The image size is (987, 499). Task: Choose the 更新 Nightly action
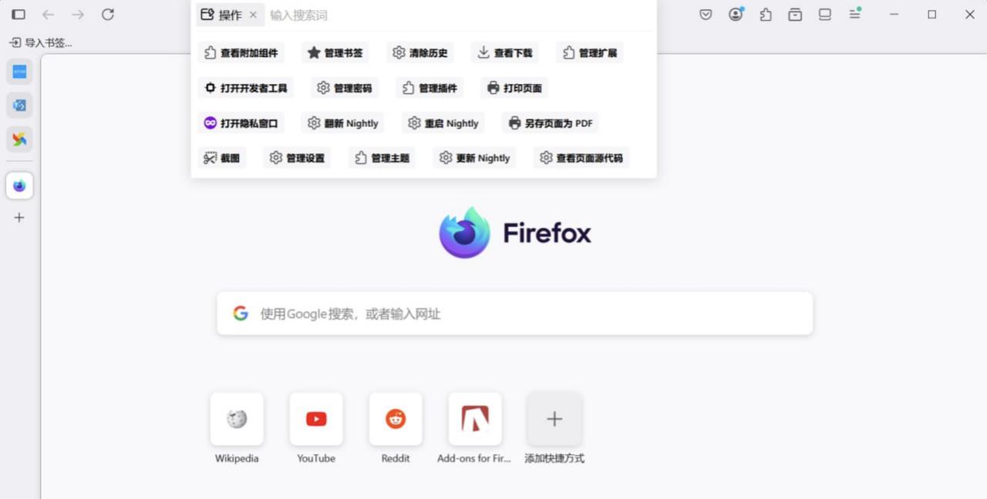tap(474, 158)
